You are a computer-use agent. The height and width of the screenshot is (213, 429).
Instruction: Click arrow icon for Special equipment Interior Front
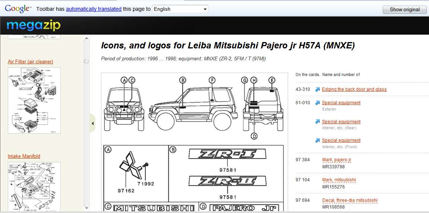click(x=318, y=140)
